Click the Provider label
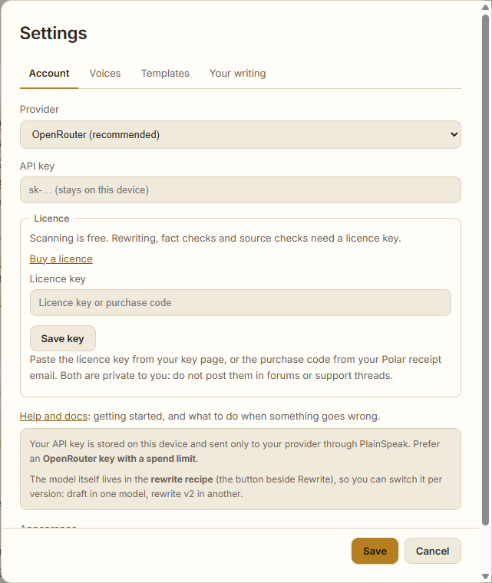Screen dimensions: 492x583 click(x=39, y=109)
